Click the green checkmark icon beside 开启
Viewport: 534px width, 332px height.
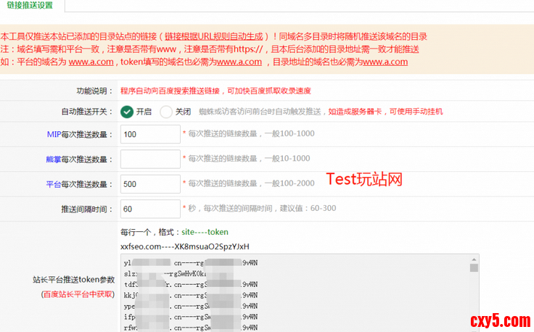[127, 112]
